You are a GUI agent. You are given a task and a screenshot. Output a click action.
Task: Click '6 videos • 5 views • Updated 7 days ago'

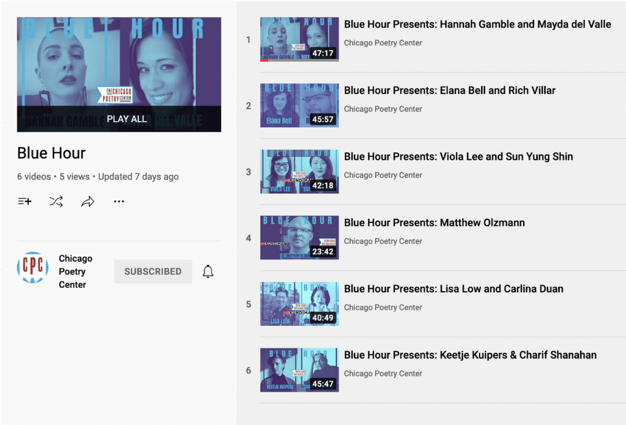(x=98, y=176)
